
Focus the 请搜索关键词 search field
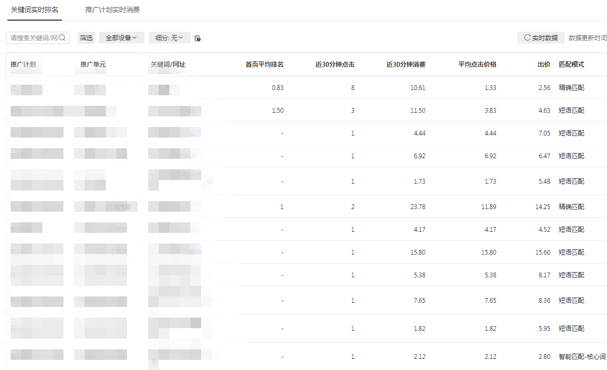[x=34, y=38]
